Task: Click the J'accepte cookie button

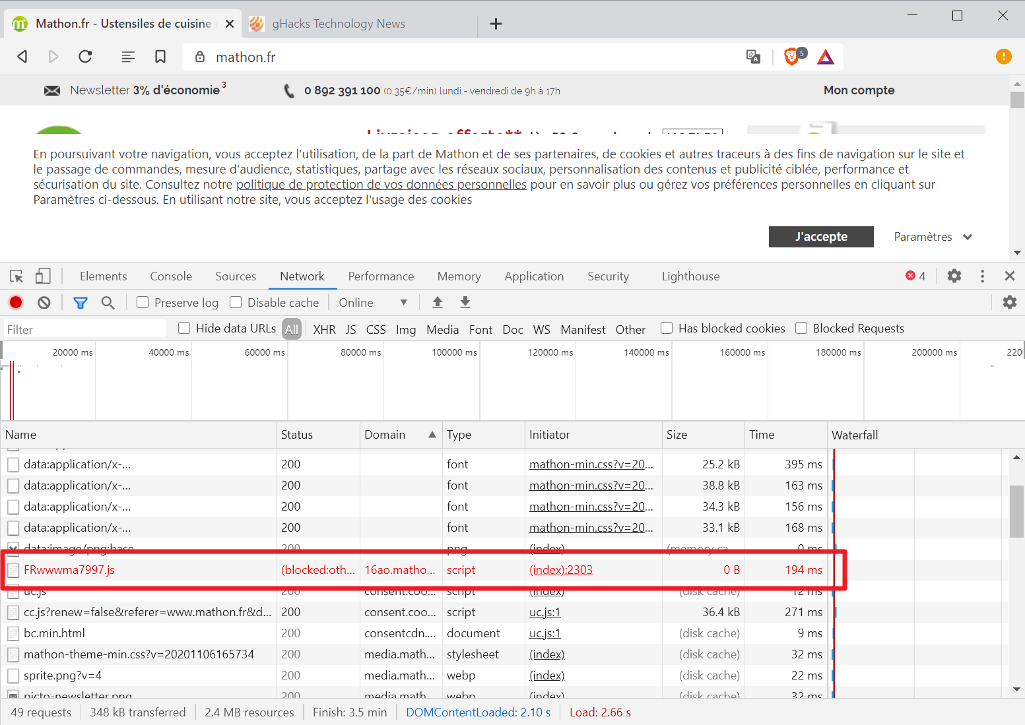Action: pyautogui.click(x=821, y=237)
